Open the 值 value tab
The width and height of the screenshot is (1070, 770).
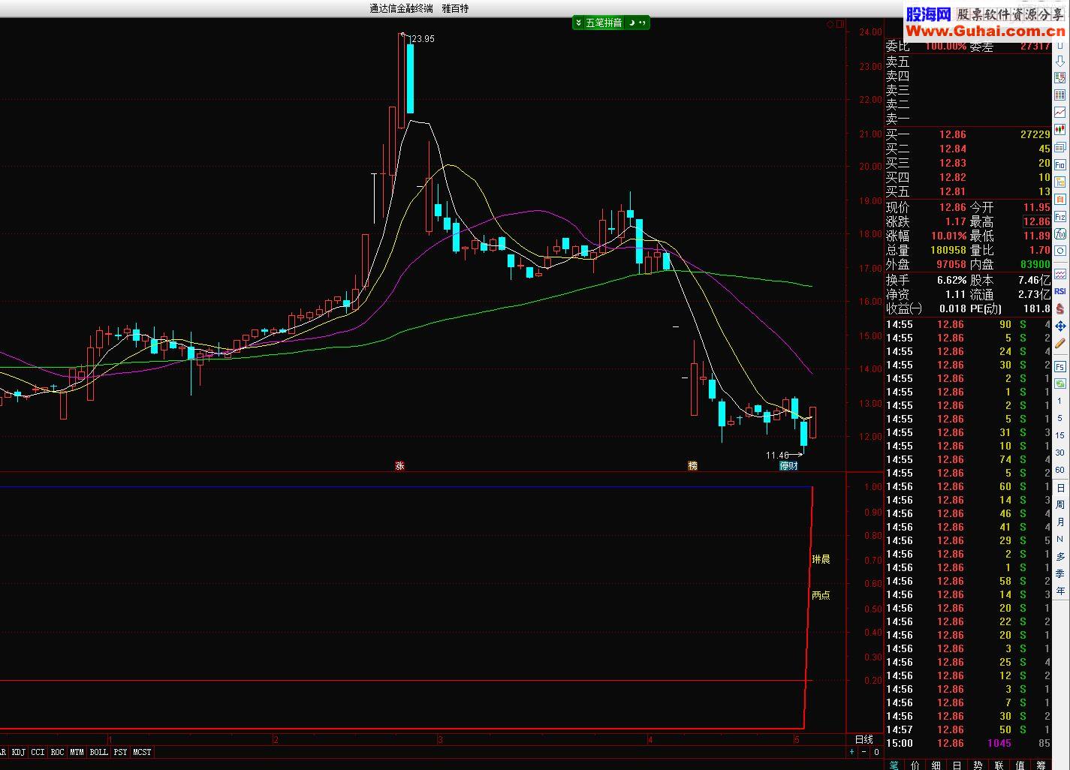point(1020,765)
